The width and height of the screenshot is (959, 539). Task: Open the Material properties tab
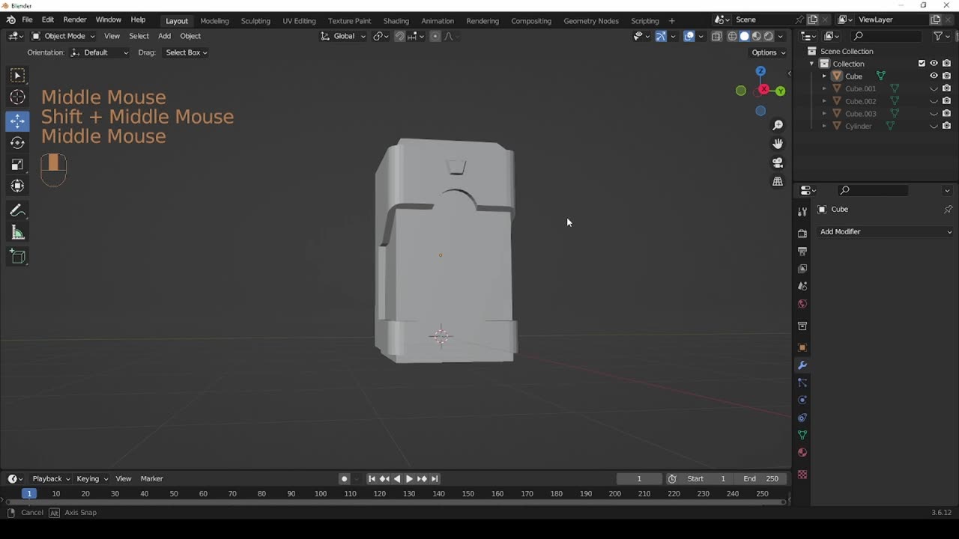point(802,452)
